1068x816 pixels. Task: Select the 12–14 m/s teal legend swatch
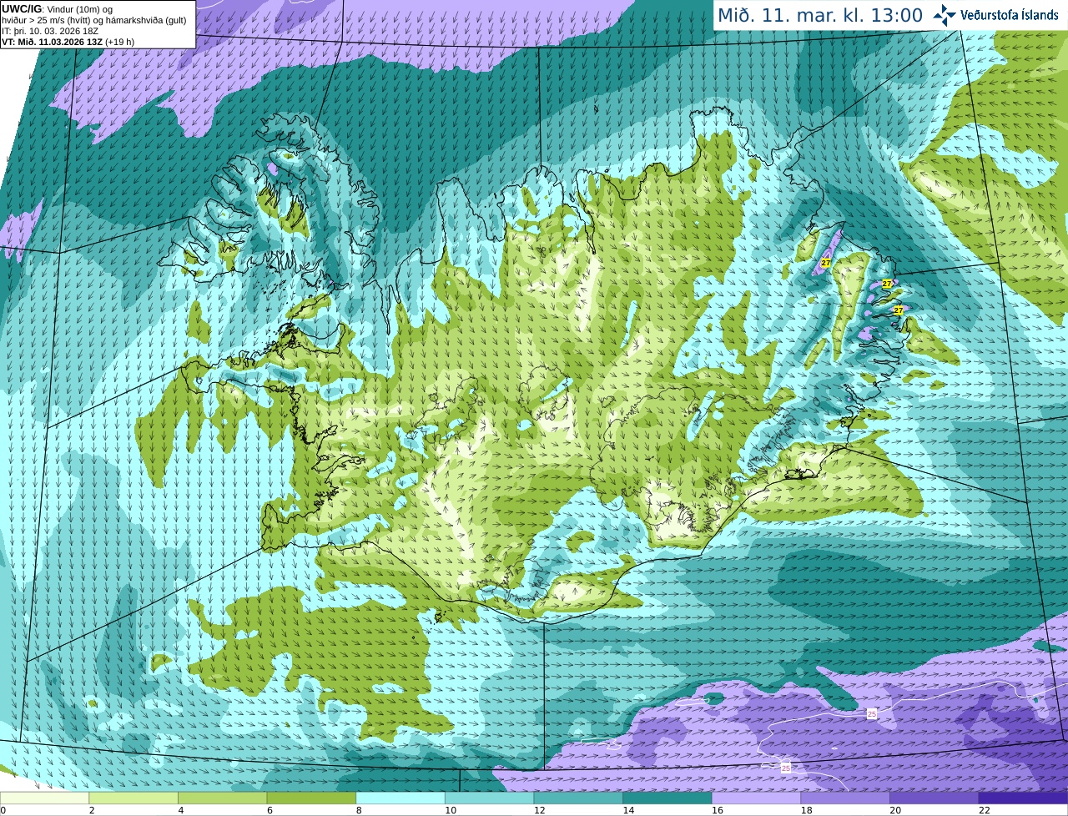coord(578,798)
